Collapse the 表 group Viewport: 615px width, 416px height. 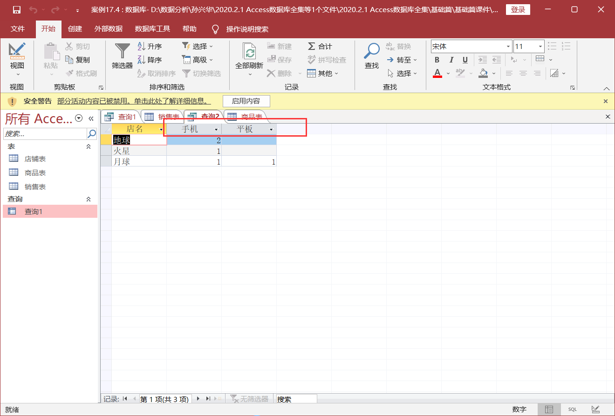[x=89, y=146]
